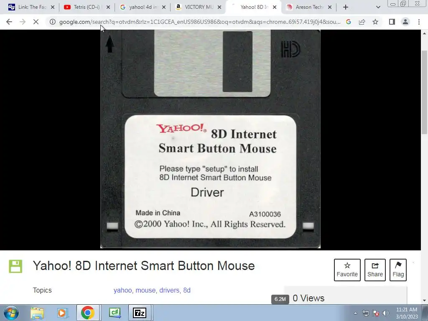Close the Areson Tech tab
The height and width of the screenshot is (321, 428).
tap(330, 7)
